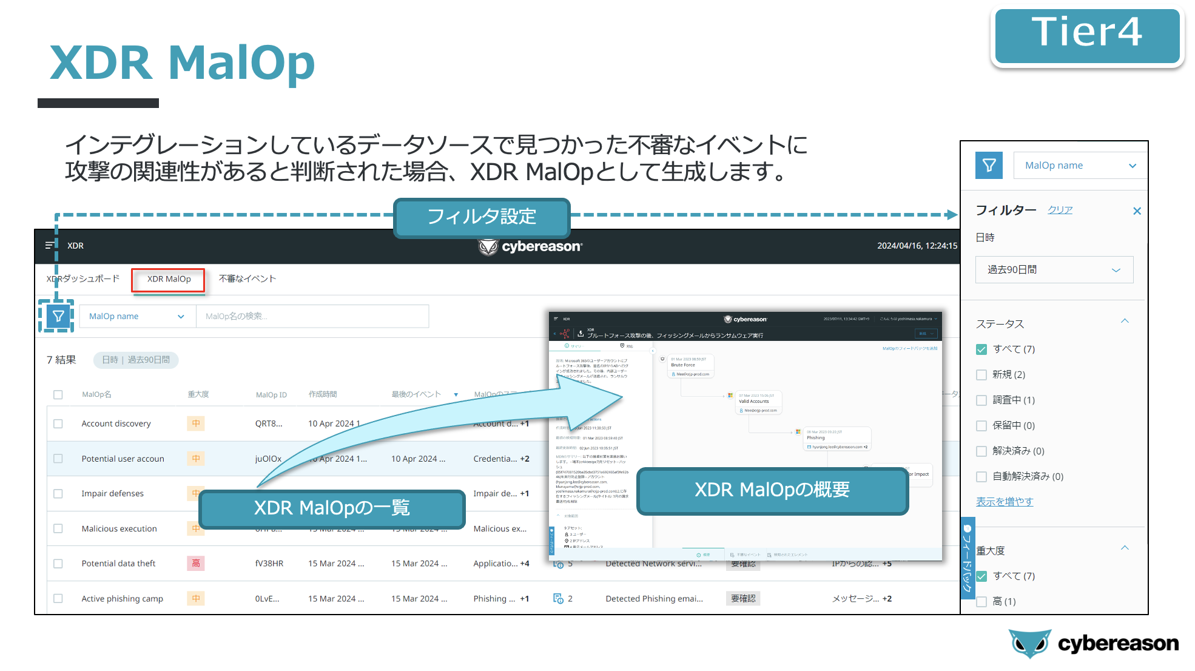Collapse the ステータス filter section

click(x=1125, y=322)
